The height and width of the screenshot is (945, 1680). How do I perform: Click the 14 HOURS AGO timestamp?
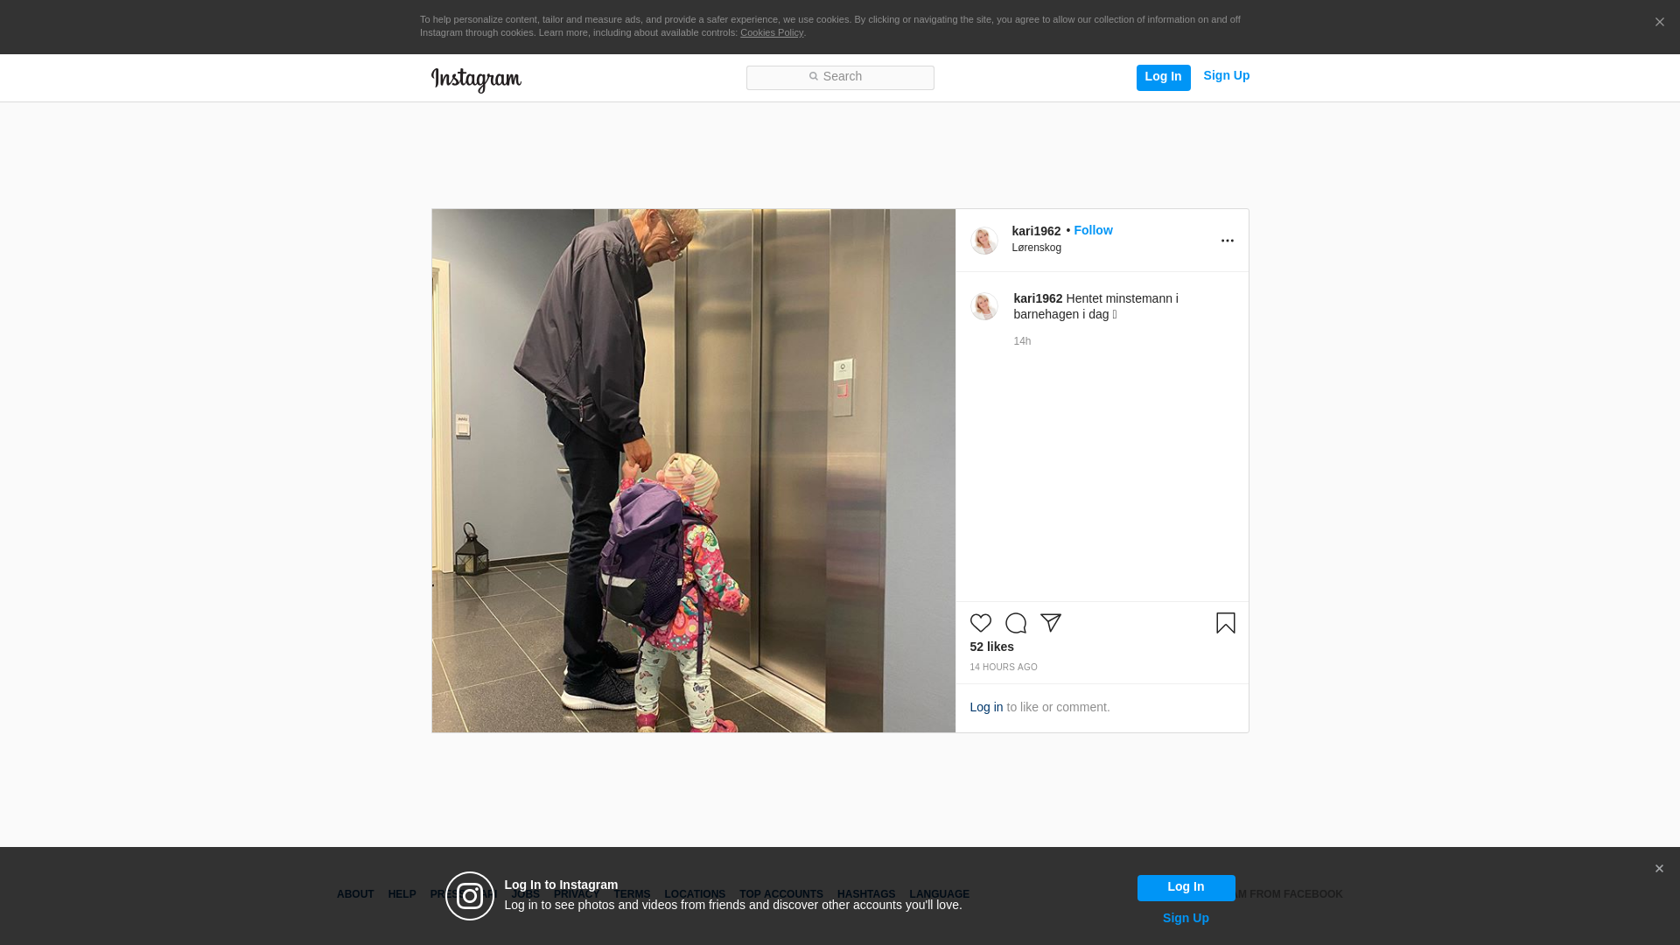tap(1003, 667)
